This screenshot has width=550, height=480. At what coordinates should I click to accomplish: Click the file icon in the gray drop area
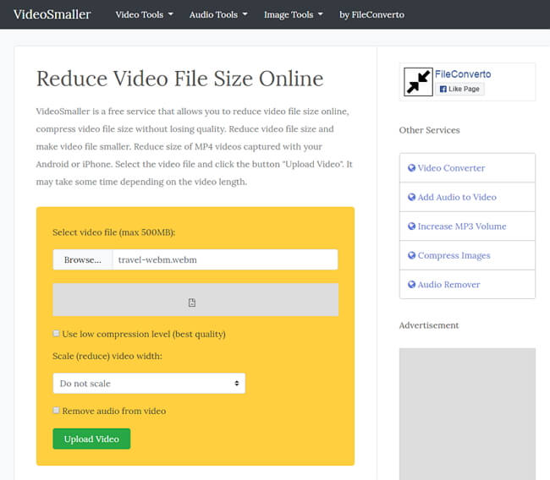click(192, 303)
